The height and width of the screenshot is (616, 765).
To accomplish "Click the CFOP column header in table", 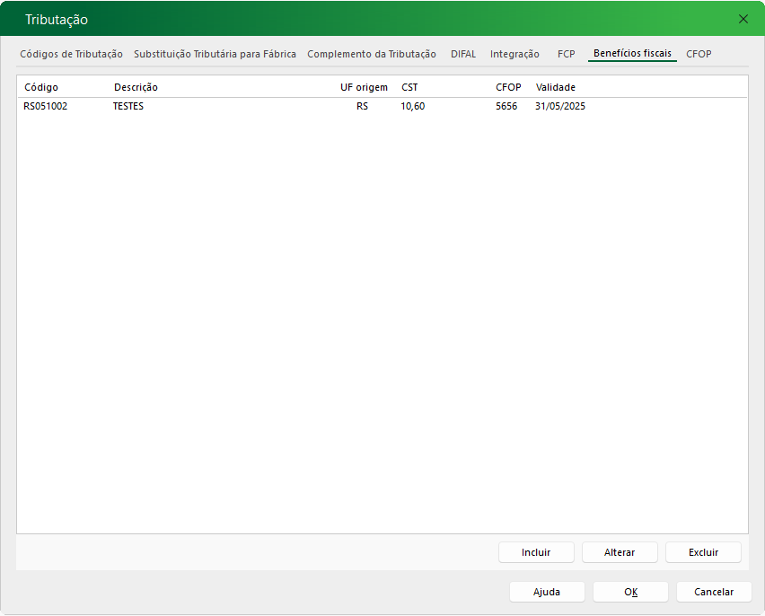I will point(508,87).
